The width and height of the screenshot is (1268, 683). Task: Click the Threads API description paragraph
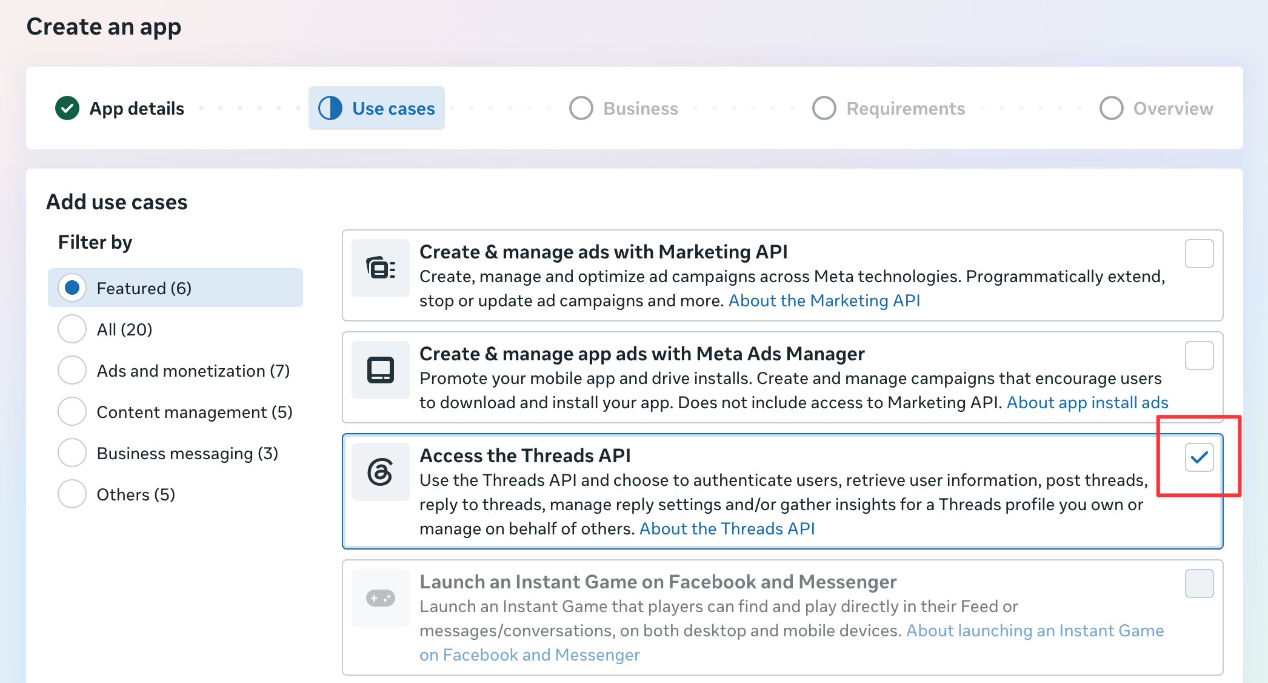(x=783, y=504)
